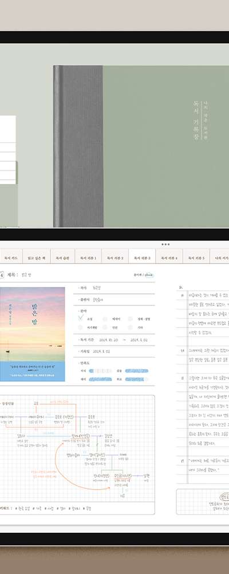Screen dimensions: 229x574
Task: Open the three-dot menu above the tabs
Action: tap(165, 244)
